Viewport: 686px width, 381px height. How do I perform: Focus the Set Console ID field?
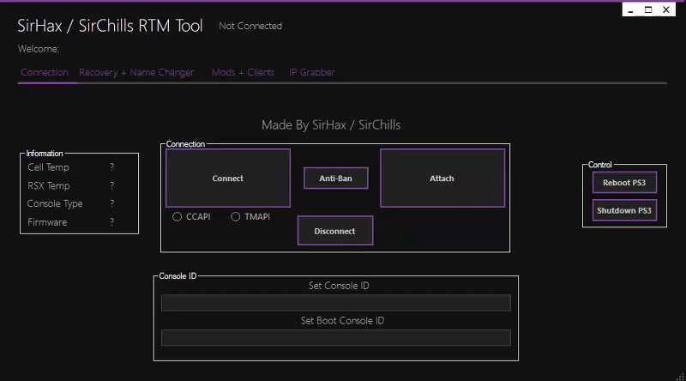tap(335, 303)
